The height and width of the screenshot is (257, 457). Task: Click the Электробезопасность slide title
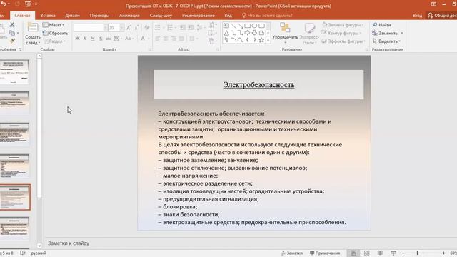258,85
